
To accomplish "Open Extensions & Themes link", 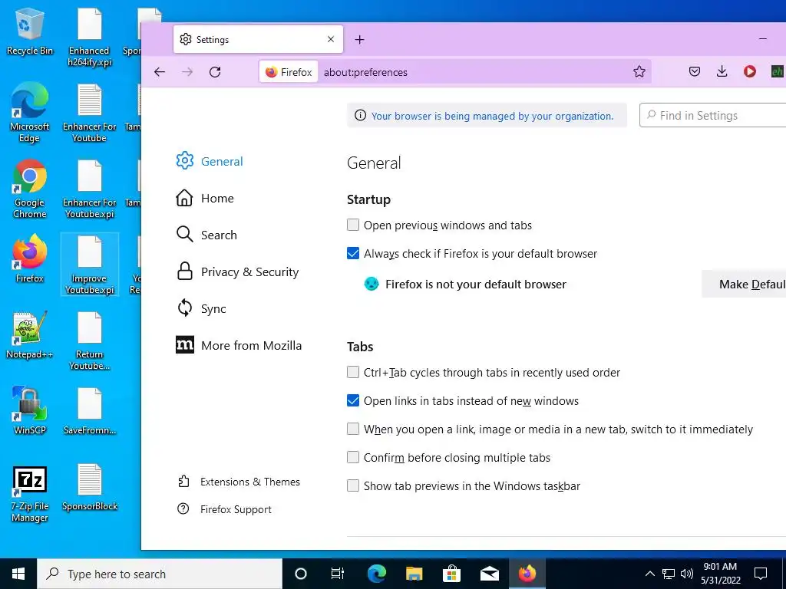I will tap(239, 482).
